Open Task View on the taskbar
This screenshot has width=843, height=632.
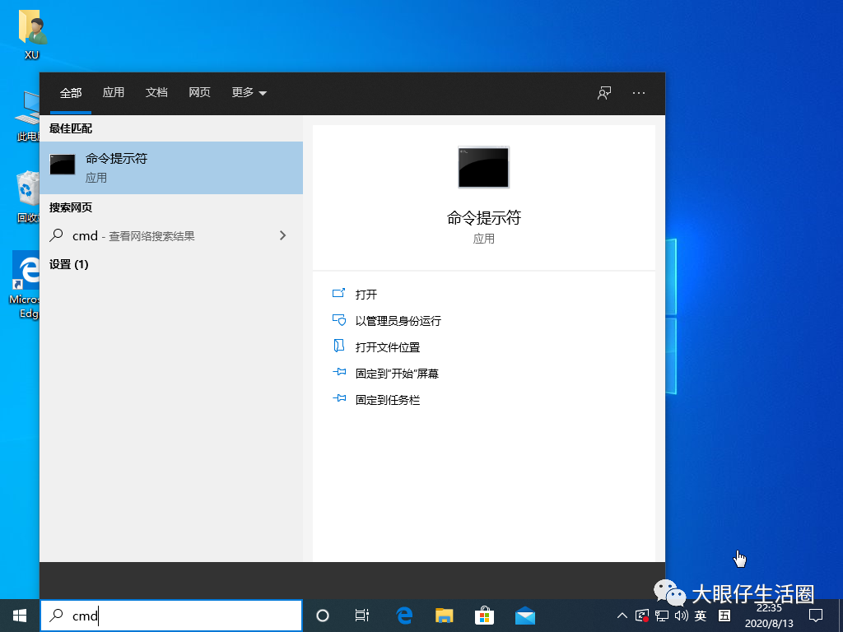362,615
